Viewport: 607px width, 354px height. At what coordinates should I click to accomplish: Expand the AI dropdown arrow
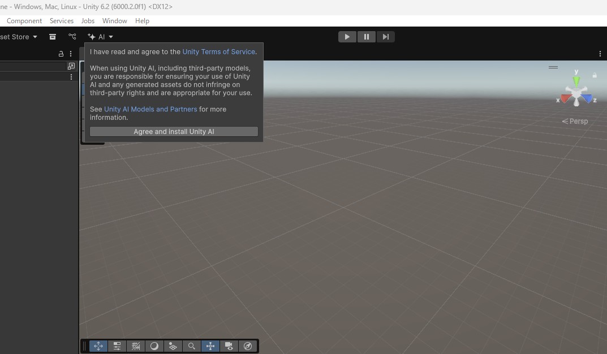point(111,37)
